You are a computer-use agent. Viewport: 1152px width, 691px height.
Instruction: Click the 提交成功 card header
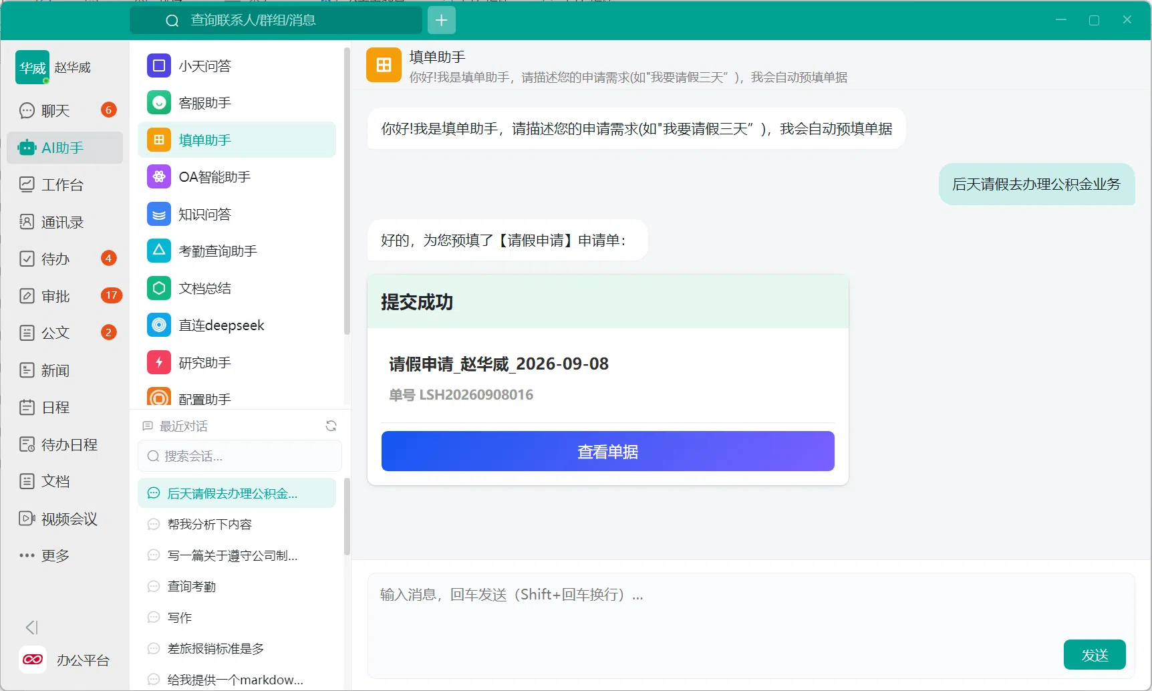click(x=607, y=301)
